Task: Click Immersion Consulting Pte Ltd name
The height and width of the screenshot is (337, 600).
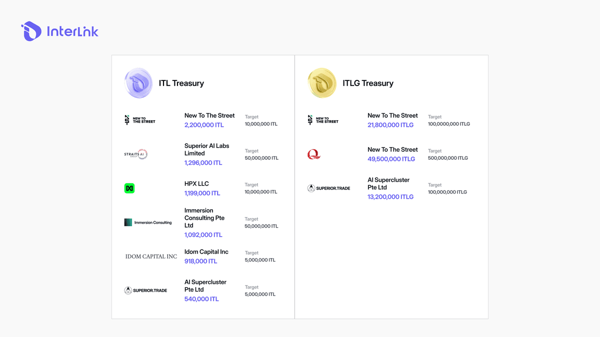Action: click(x=204, y=218)
